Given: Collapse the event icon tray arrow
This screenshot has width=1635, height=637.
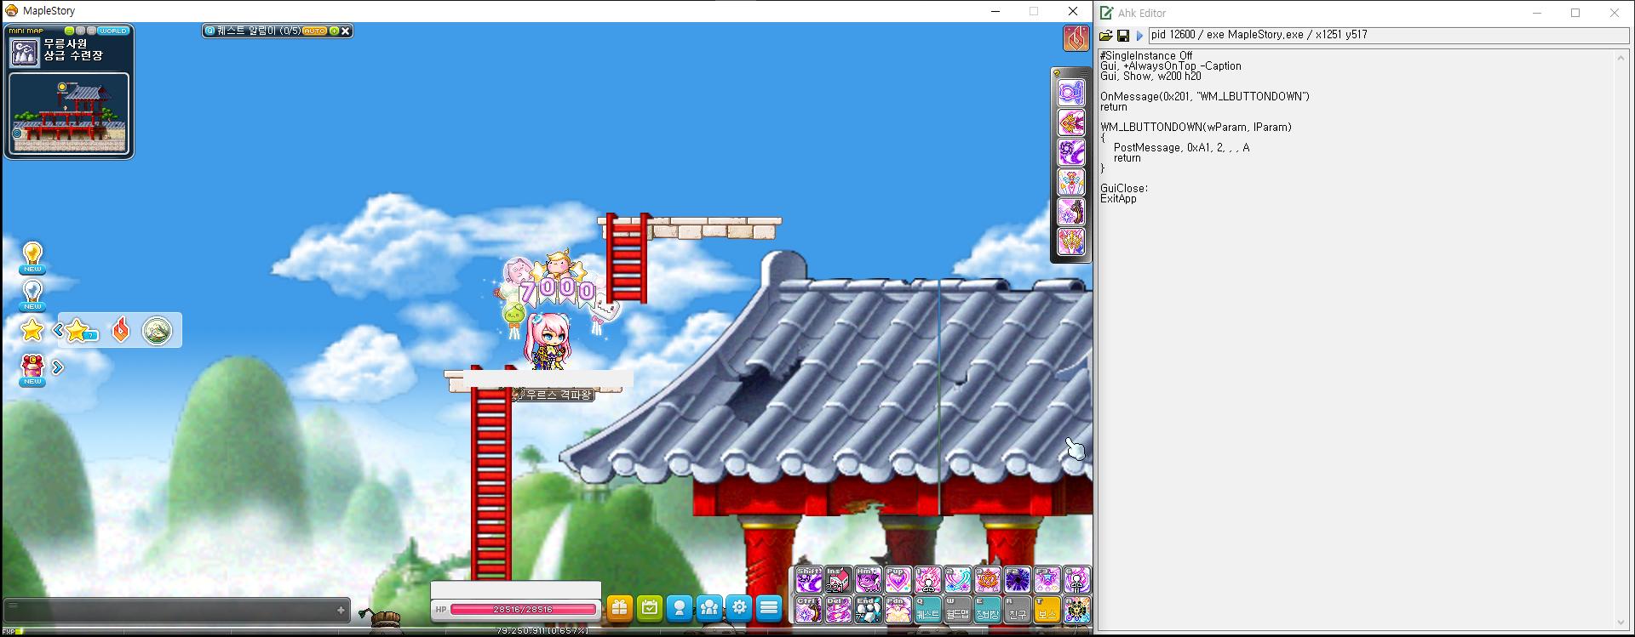Looking at the screenshot, I should point(58,330).
